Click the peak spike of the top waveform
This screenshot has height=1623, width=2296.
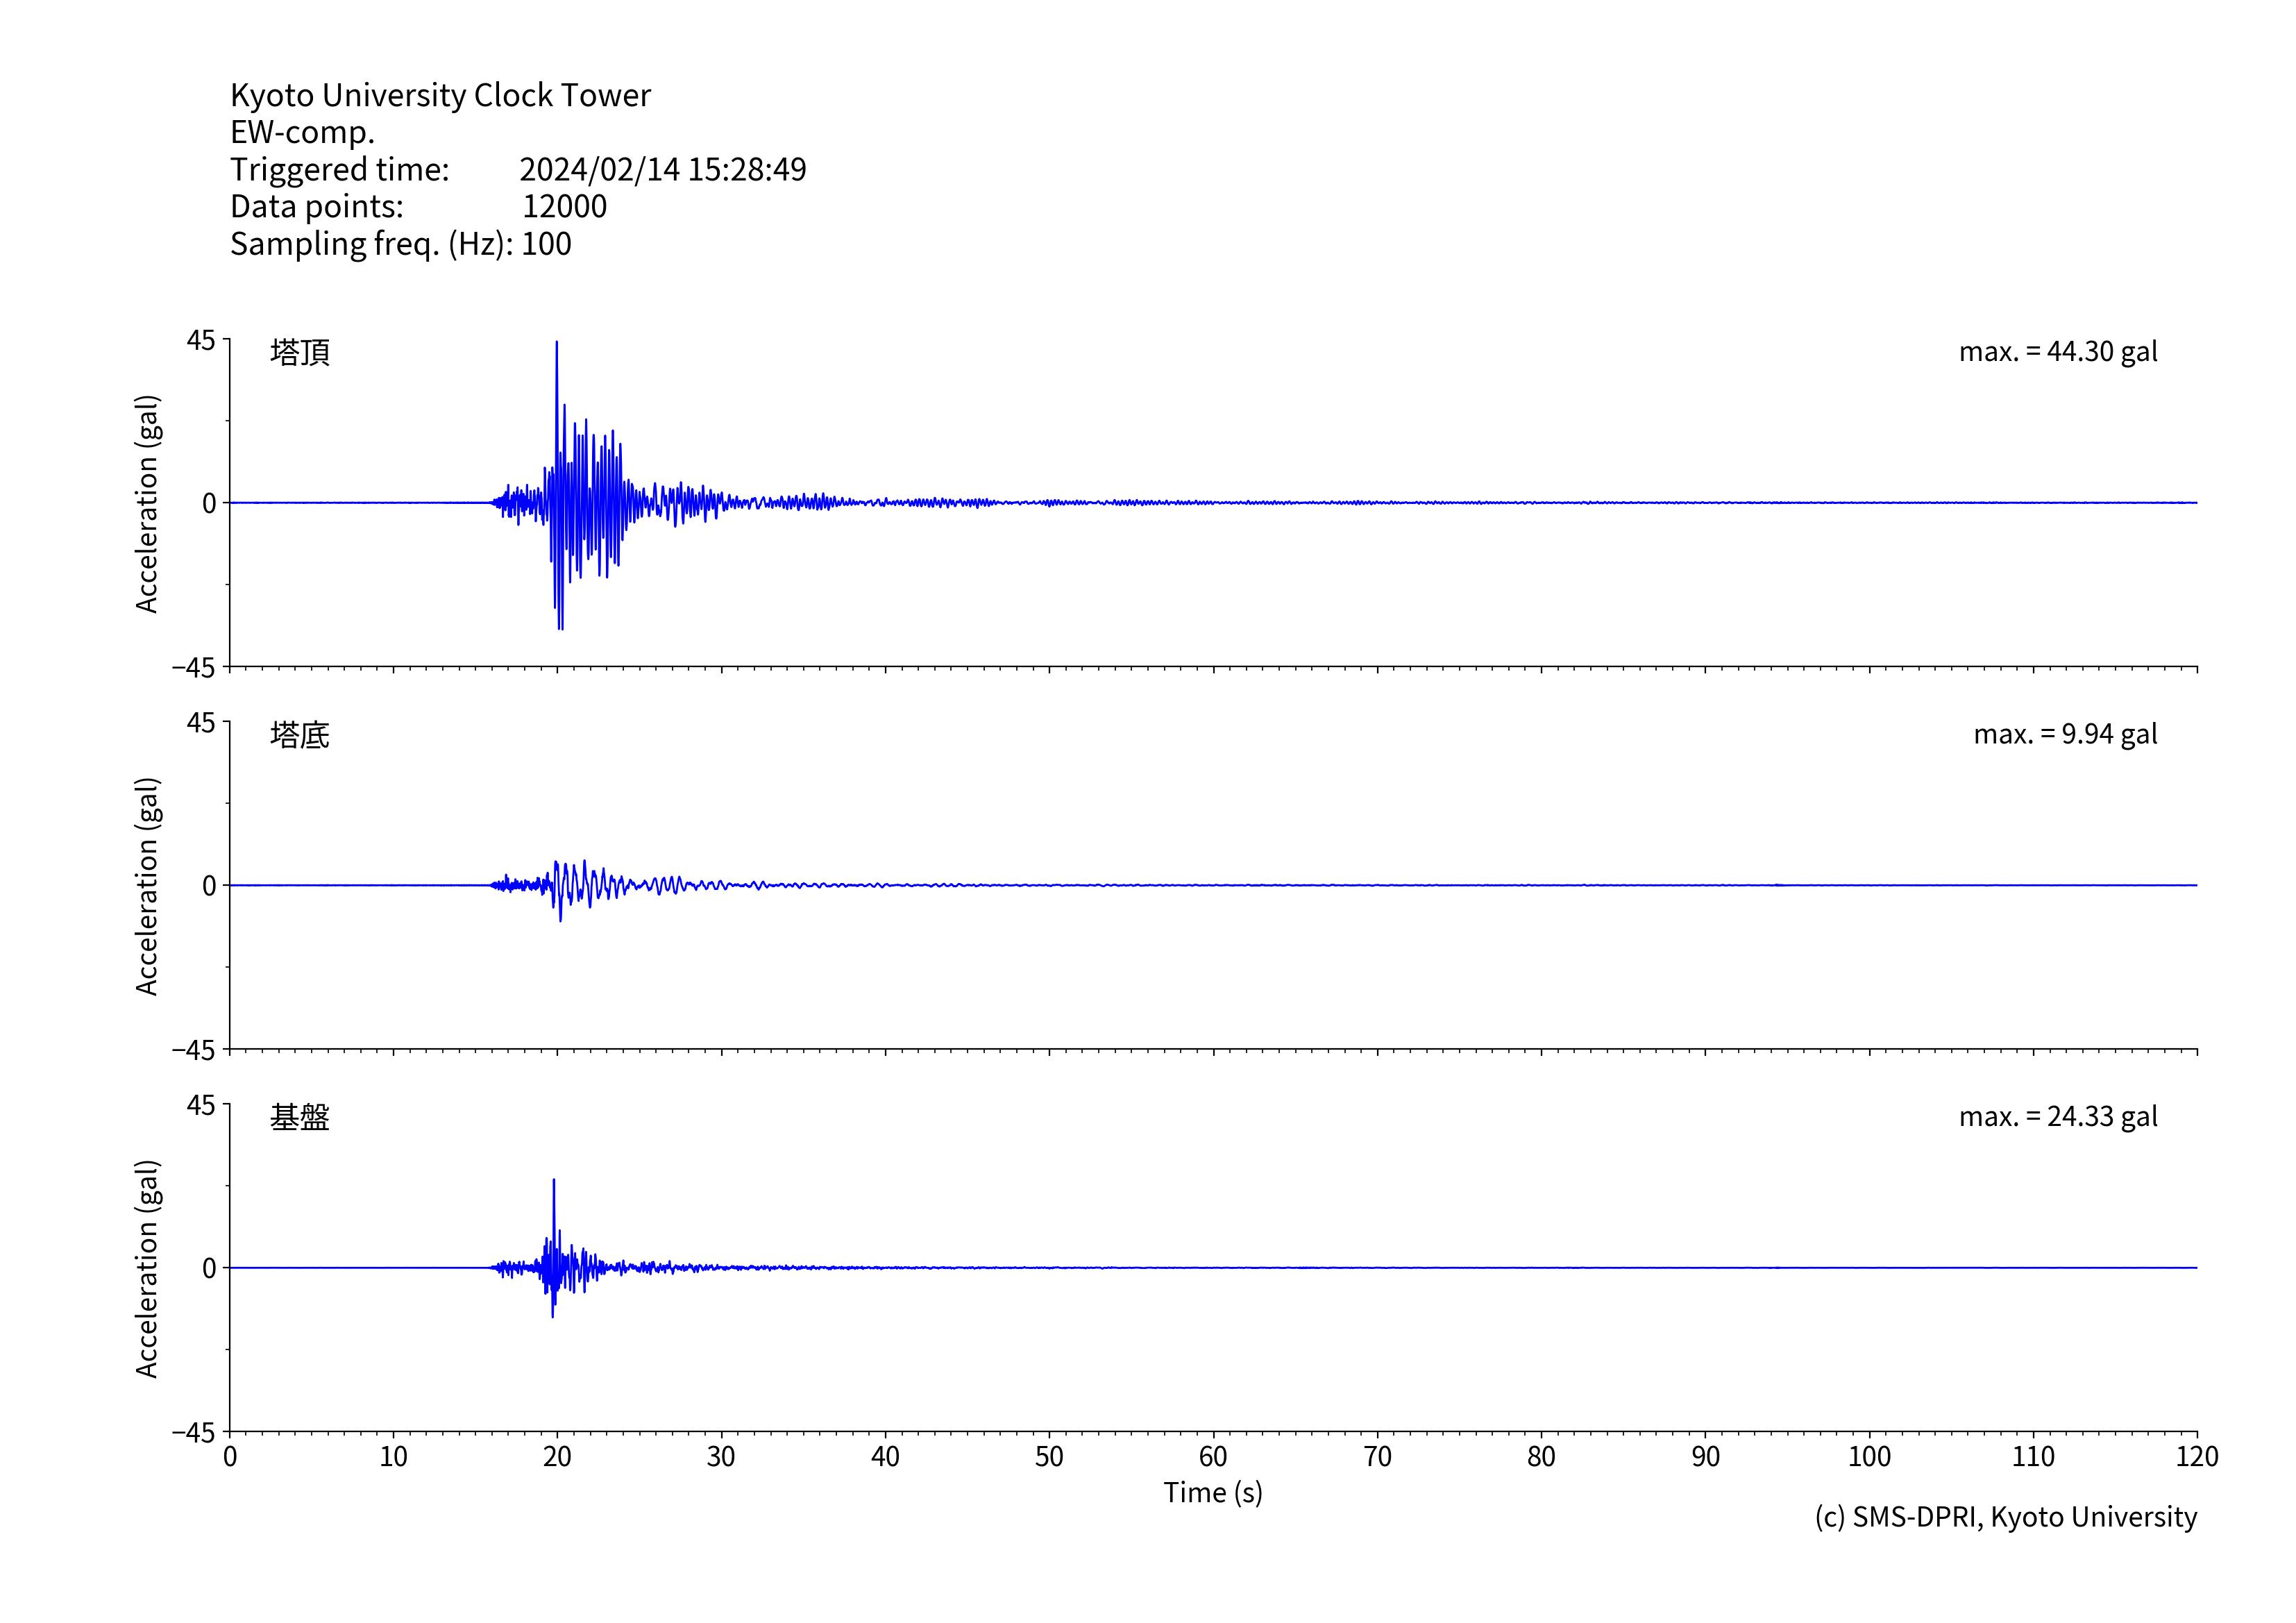tap(556, 345)
